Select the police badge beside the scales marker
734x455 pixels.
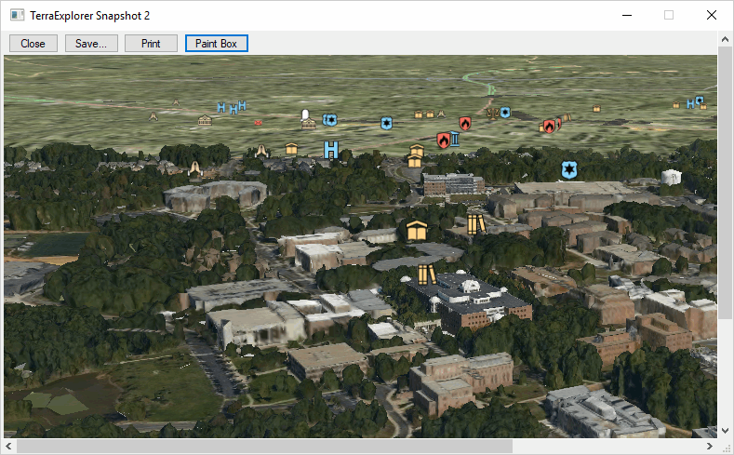click(x=504, y=113)
